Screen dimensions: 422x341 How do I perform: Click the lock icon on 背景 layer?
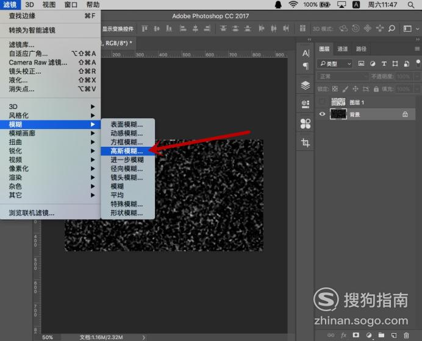(405, 114)
